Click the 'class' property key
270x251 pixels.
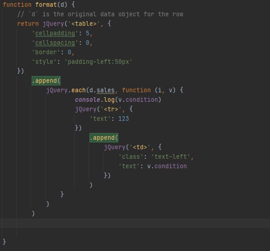(x=130, y=156)
